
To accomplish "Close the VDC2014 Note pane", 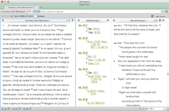I will tap(79, 21).
